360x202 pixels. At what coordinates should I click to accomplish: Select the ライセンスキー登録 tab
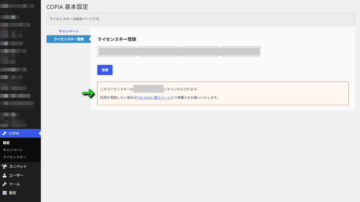click(69, 39)
